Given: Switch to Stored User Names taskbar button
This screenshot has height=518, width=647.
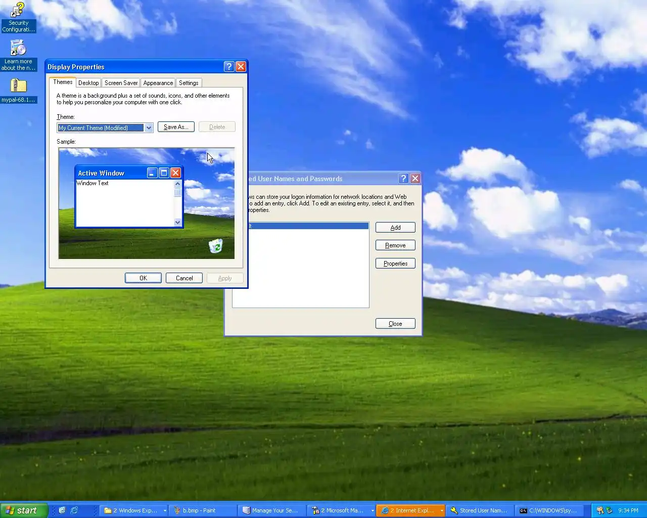Looking at the screenshot, I should click(480, 510).
